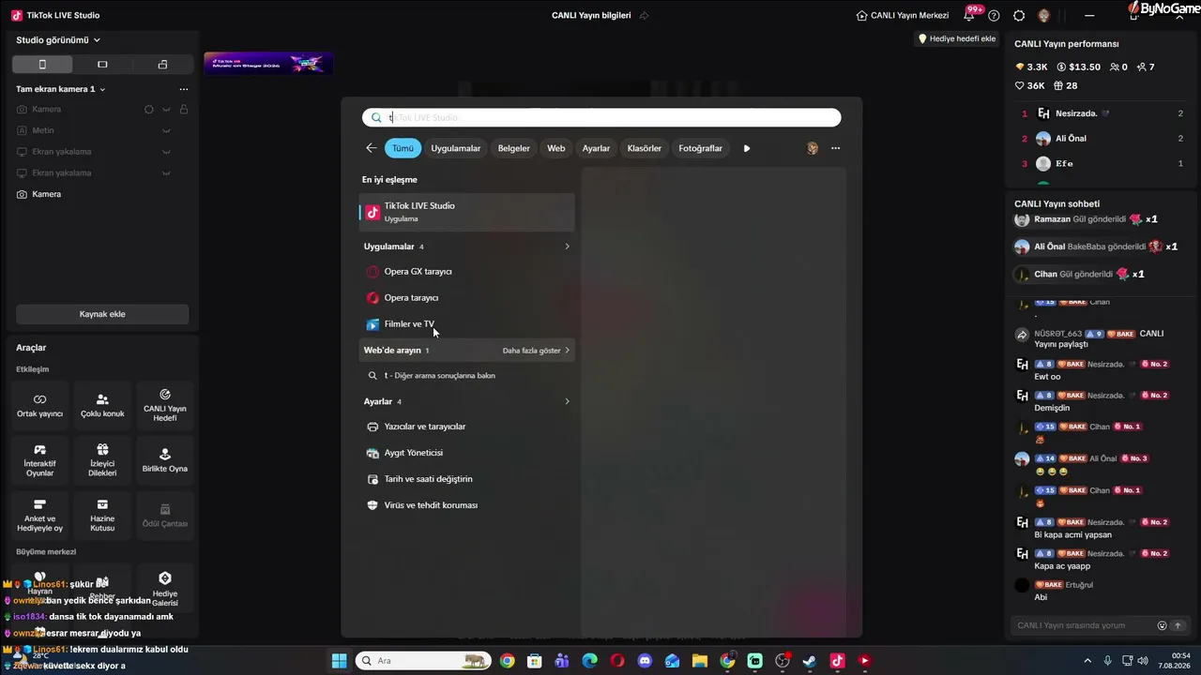Toggle visibility of the second Ekran yakalama source
The height and width of the screenshot is (675, 1201).
pos(166,173)
